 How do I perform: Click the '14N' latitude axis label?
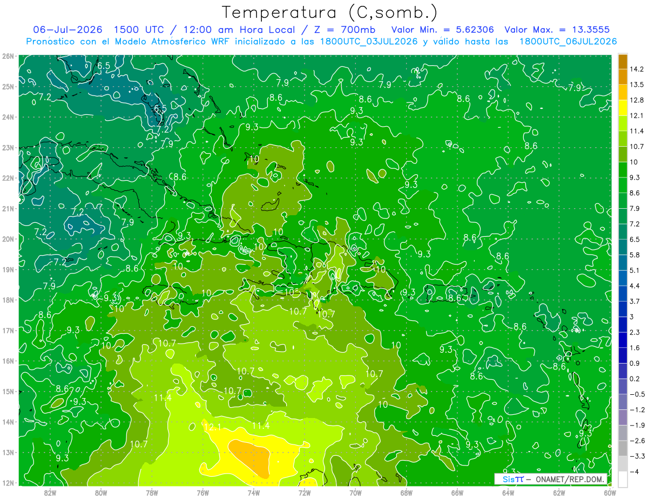8,422
